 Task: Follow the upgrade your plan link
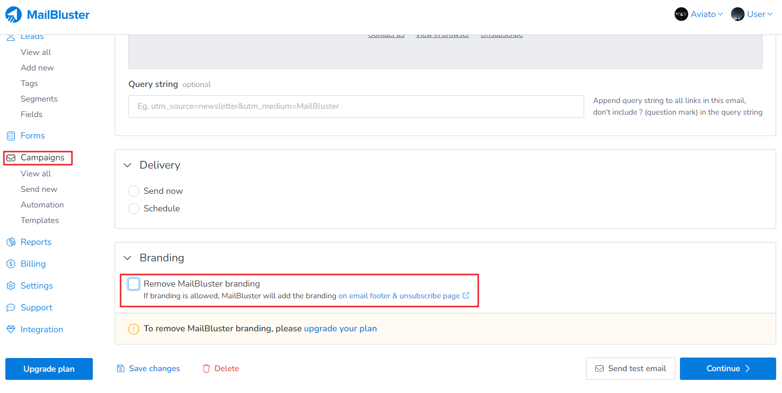pos(340,329)
